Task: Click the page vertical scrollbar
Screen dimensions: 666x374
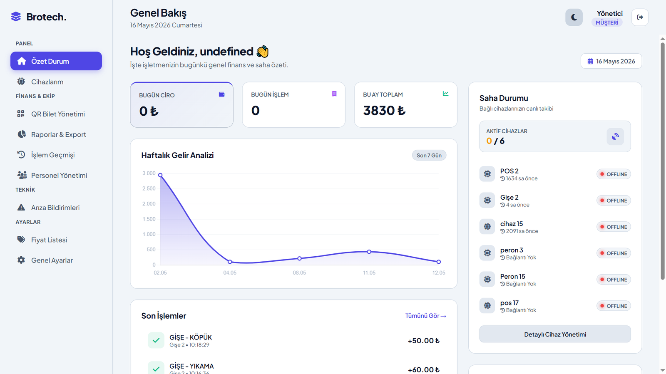Action: coord(663,158)
